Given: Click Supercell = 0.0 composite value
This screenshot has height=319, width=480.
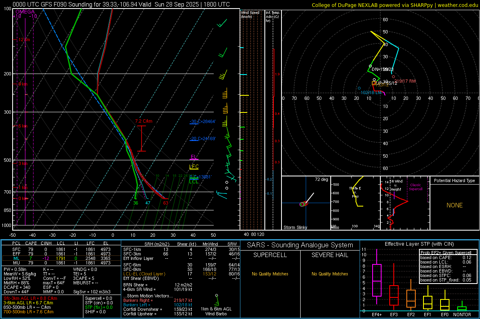Looking at the screenshot, I should tap(98, 299).
